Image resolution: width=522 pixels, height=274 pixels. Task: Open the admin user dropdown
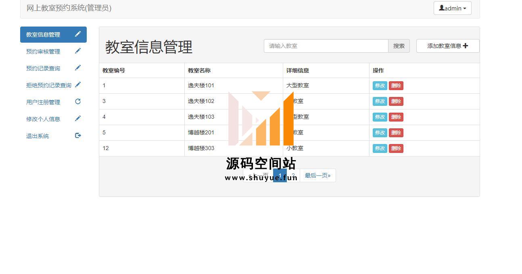click(452, 8)
